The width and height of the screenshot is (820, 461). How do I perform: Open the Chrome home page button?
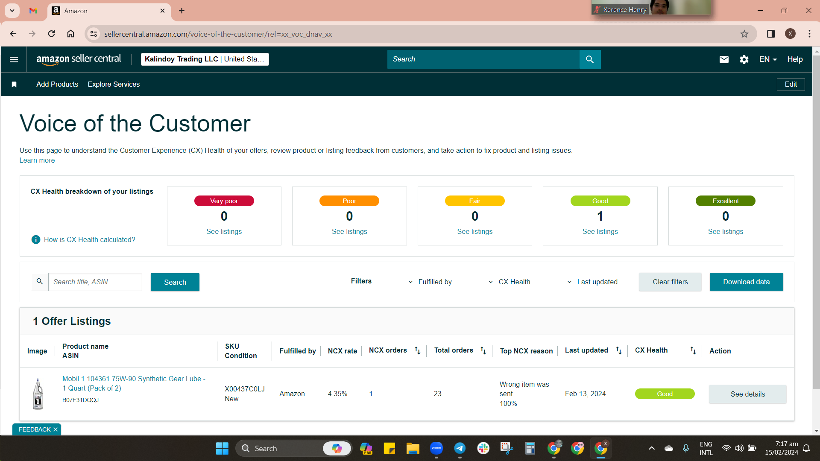point(71,34)
